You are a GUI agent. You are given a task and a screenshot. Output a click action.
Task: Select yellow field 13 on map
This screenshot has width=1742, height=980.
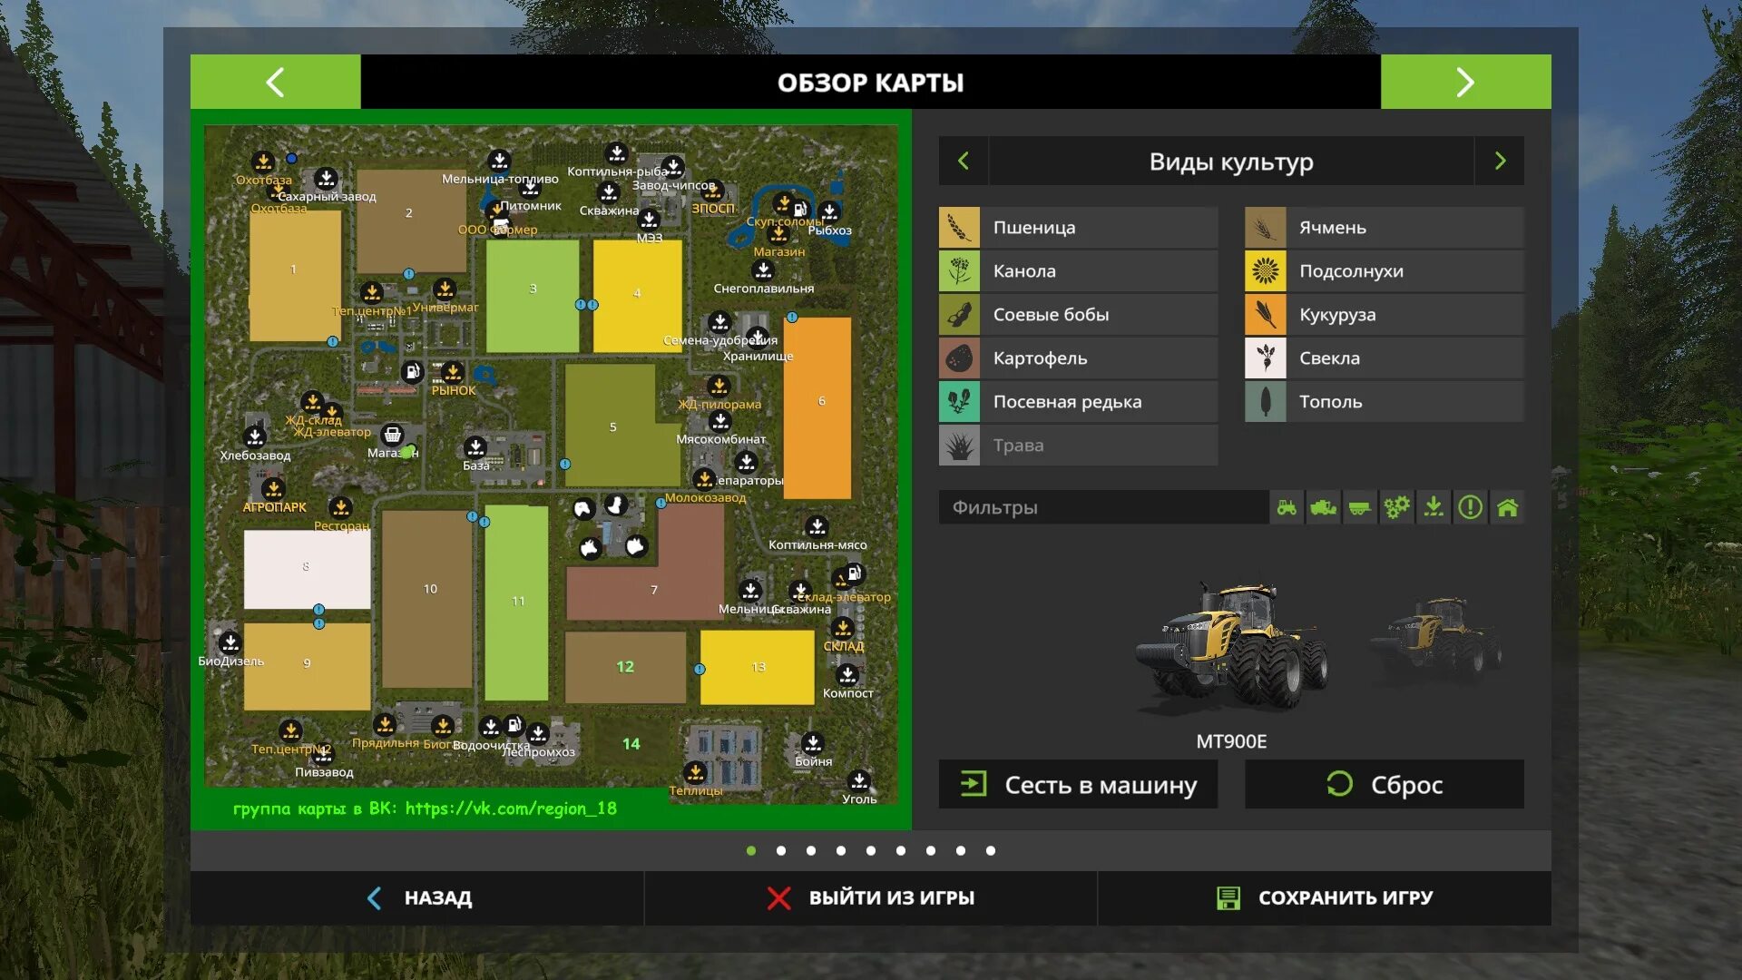758,668
